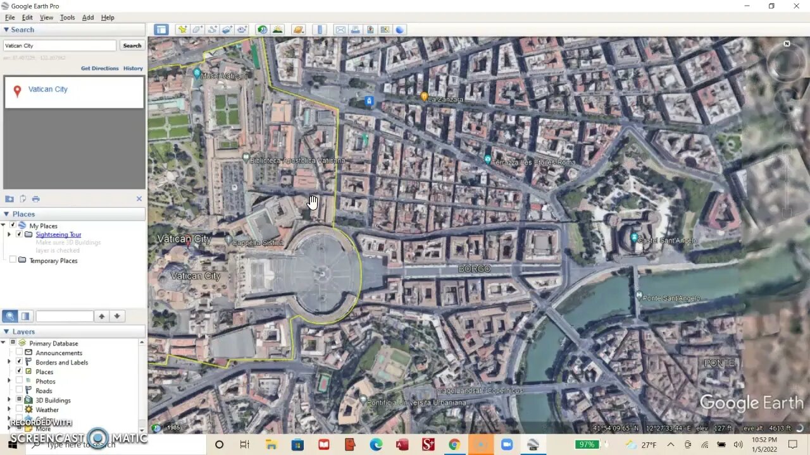Enable the Temporary Places checkbox
Image resolution: width=810 pixels, height=455 pixels.
click(x=12, y=260)
